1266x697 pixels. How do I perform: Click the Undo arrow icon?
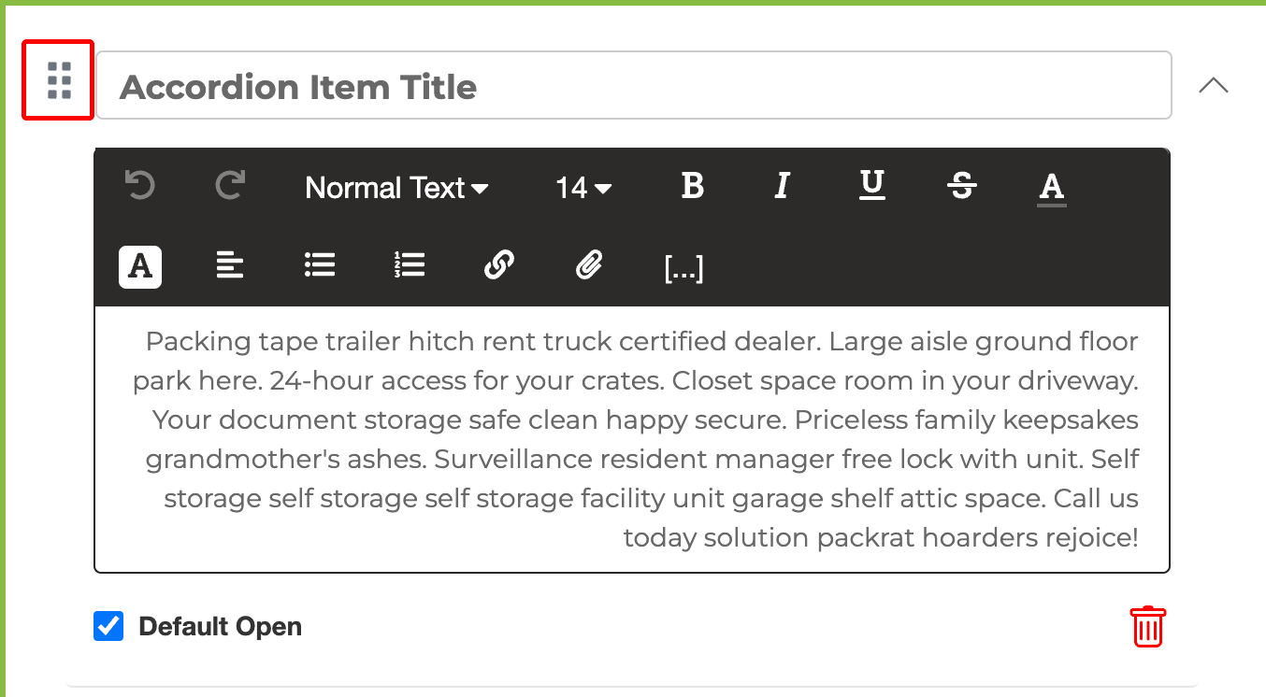pos(140,186)
